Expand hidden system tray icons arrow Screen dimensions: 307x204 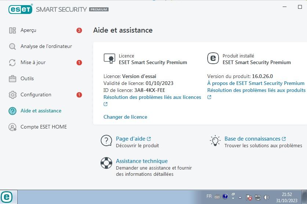point(240,197)
